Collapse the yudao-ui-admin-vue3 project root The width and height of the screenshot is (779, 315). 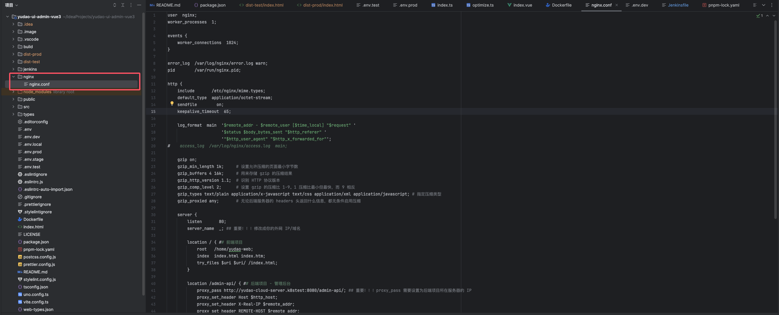coord(8,17)
